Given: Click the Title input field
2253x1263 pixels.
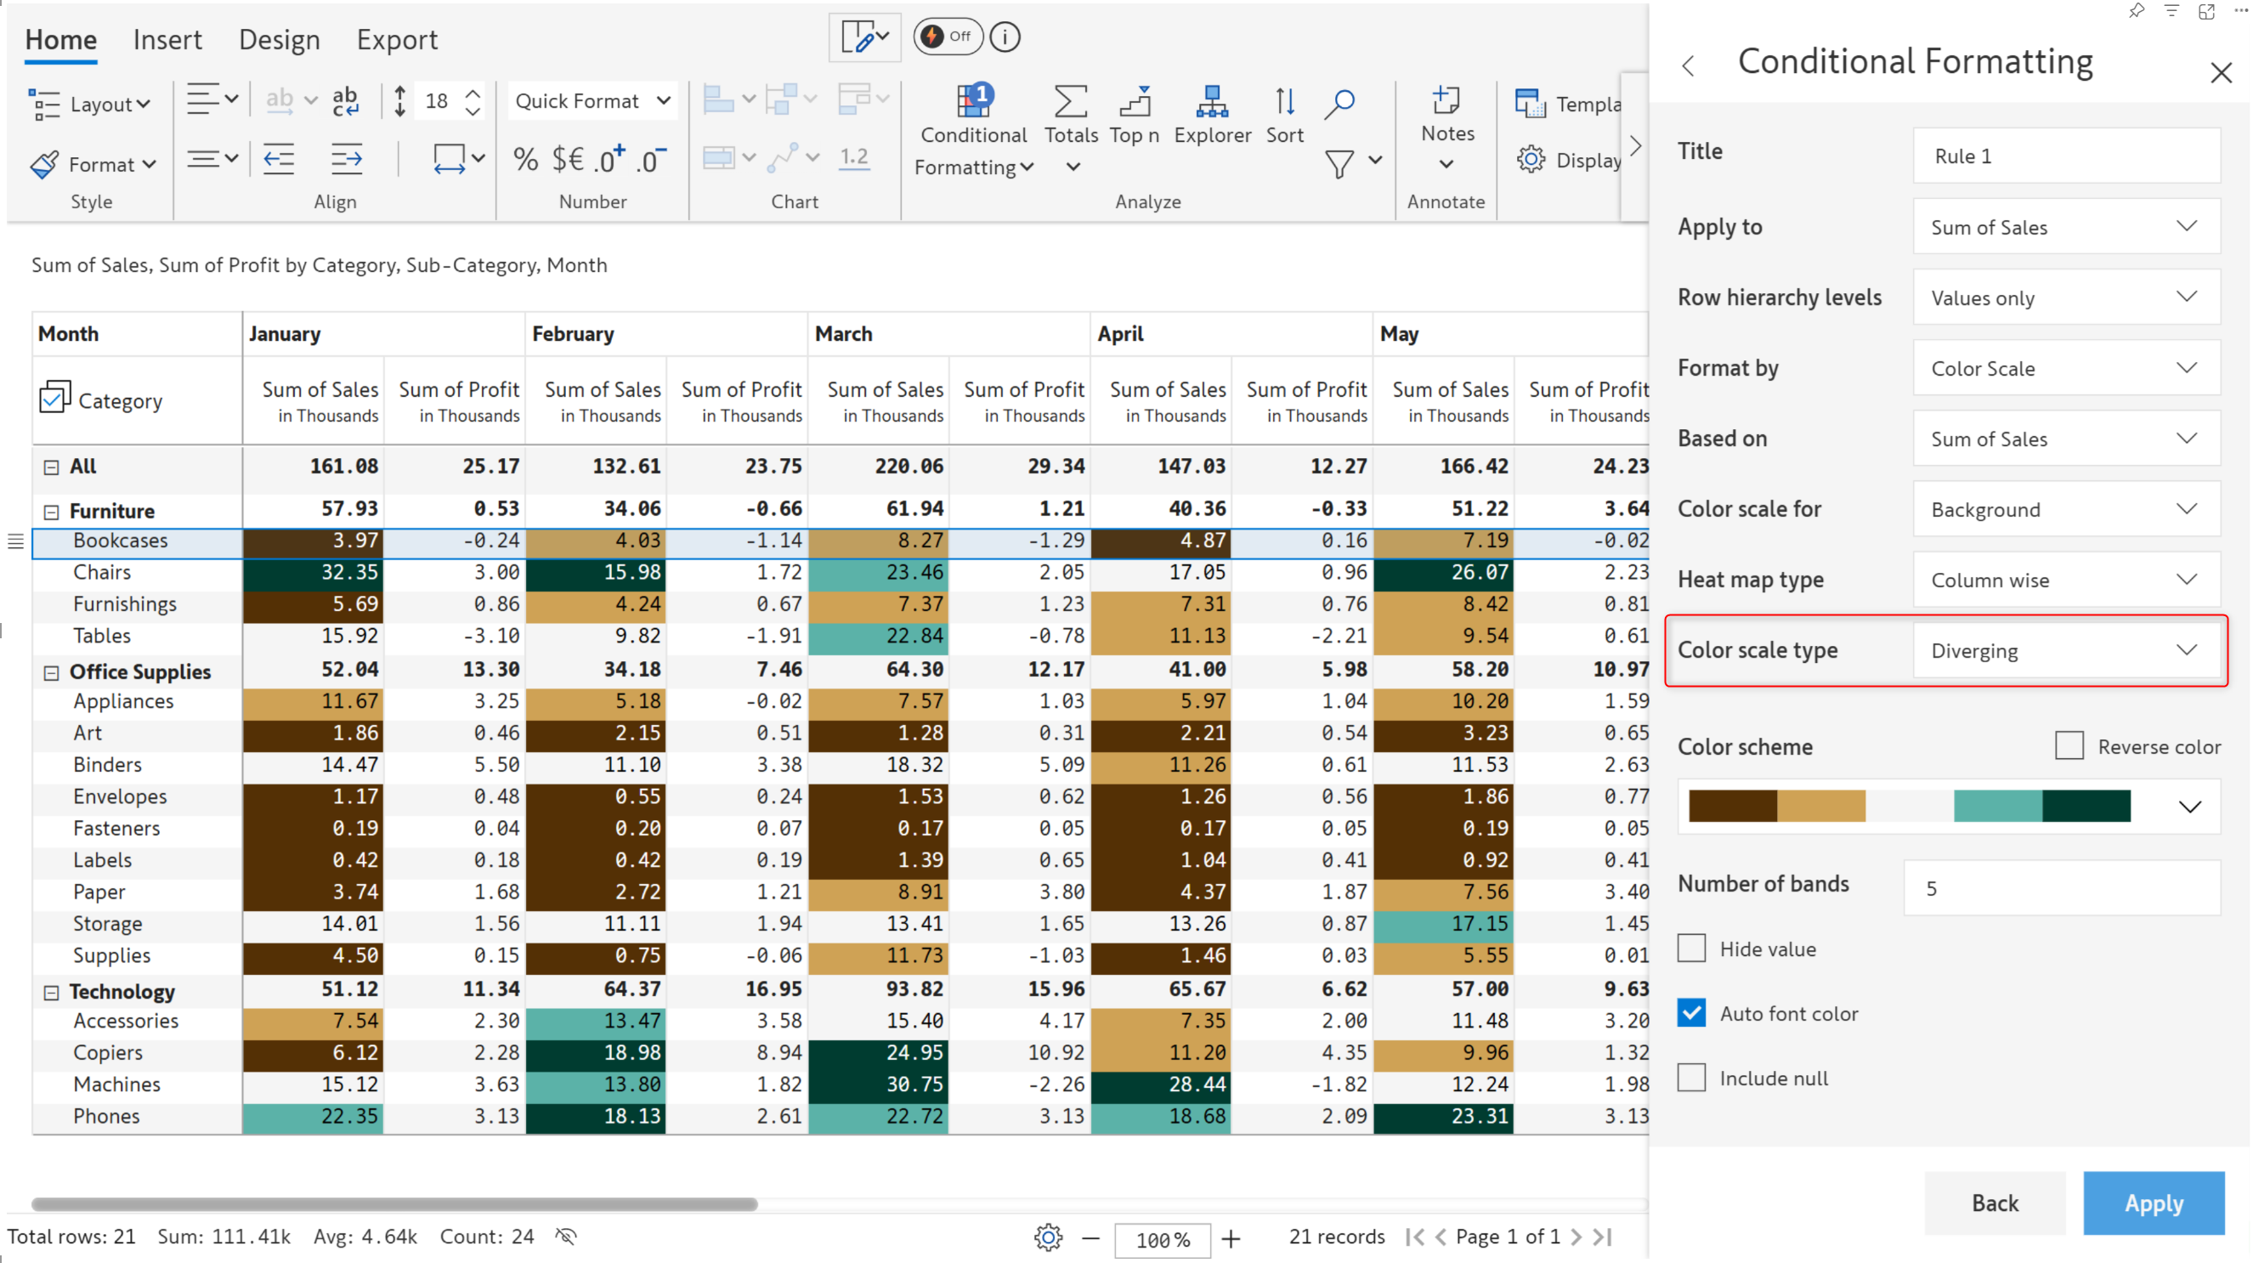Looking at the screenshot, I should pos(2066,156).
